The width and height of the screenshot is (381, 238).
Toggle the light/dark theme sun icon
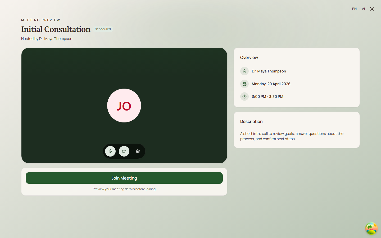coord(372,9)
